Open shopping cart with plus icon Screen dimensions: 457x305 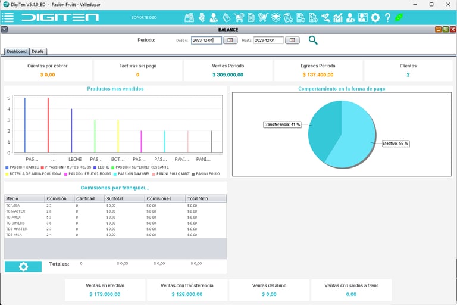(x=239, y=17)
